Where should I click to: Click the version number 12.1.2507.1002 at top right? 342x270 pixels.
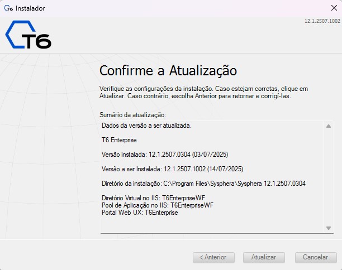click(x=322, y=21)
